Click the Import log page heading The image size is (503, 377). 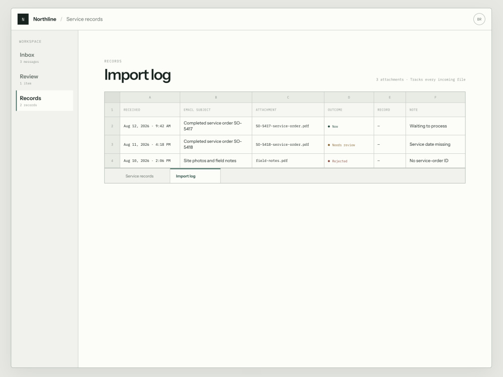pyautogui.click(x=137, y=75)
